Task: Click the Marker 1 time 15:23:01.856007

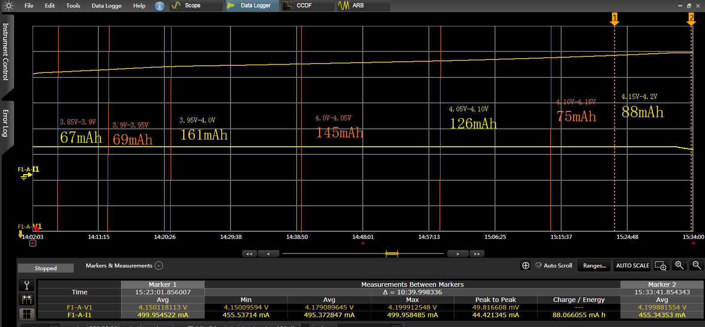Action: [x=163, y=292]
